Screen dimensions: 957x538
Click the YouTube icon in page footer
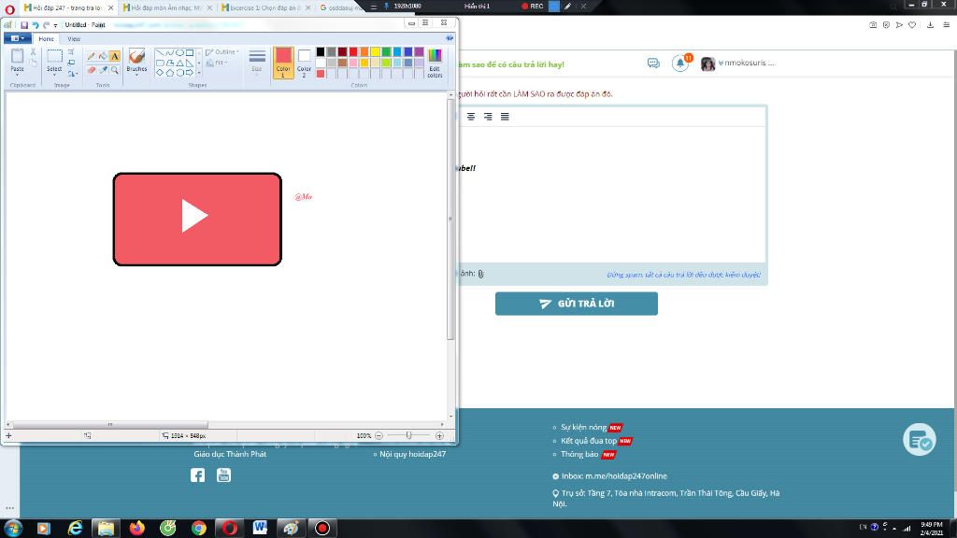coord(223,475)
